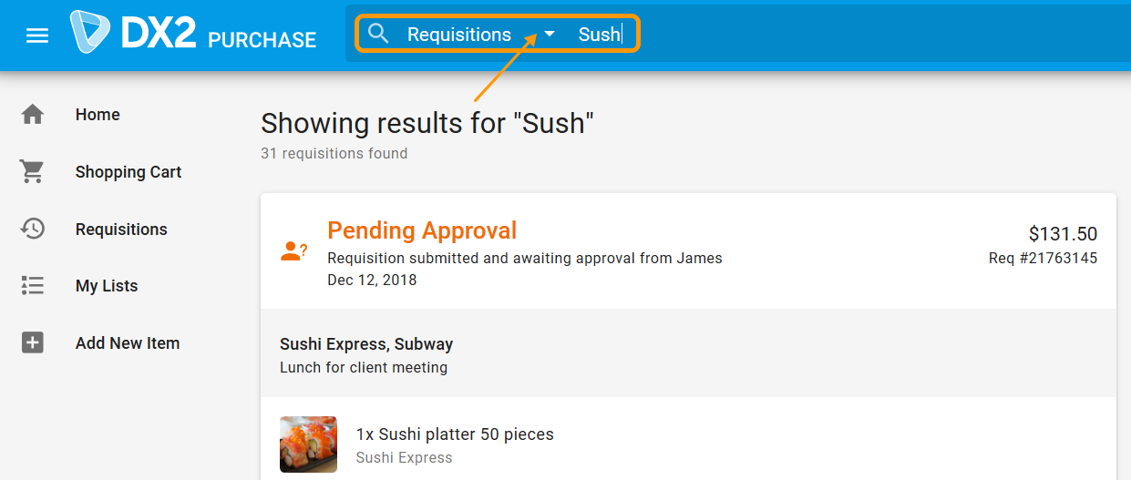Click the magnifying glass search icon
Image resolution: width=1131 pixels, height=480 pixels.
(378, 35)
